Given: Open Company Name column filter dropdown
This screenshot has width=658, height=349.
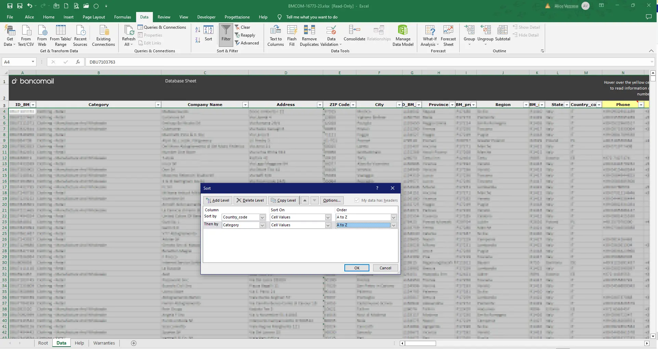Looking at the screenshot, I should pos(245,105).
